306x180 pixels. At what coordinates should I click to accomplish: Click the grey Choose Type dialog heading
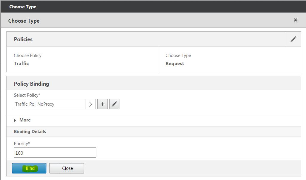tap(24, 21)
